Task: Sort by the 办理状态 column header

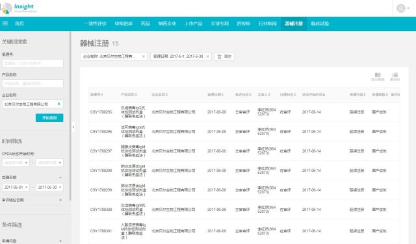Action: click(x=288, y=95)
